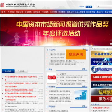Screen dimensions: 112x112
Task: Click the association logo emblem
Action: coord(2,5)
